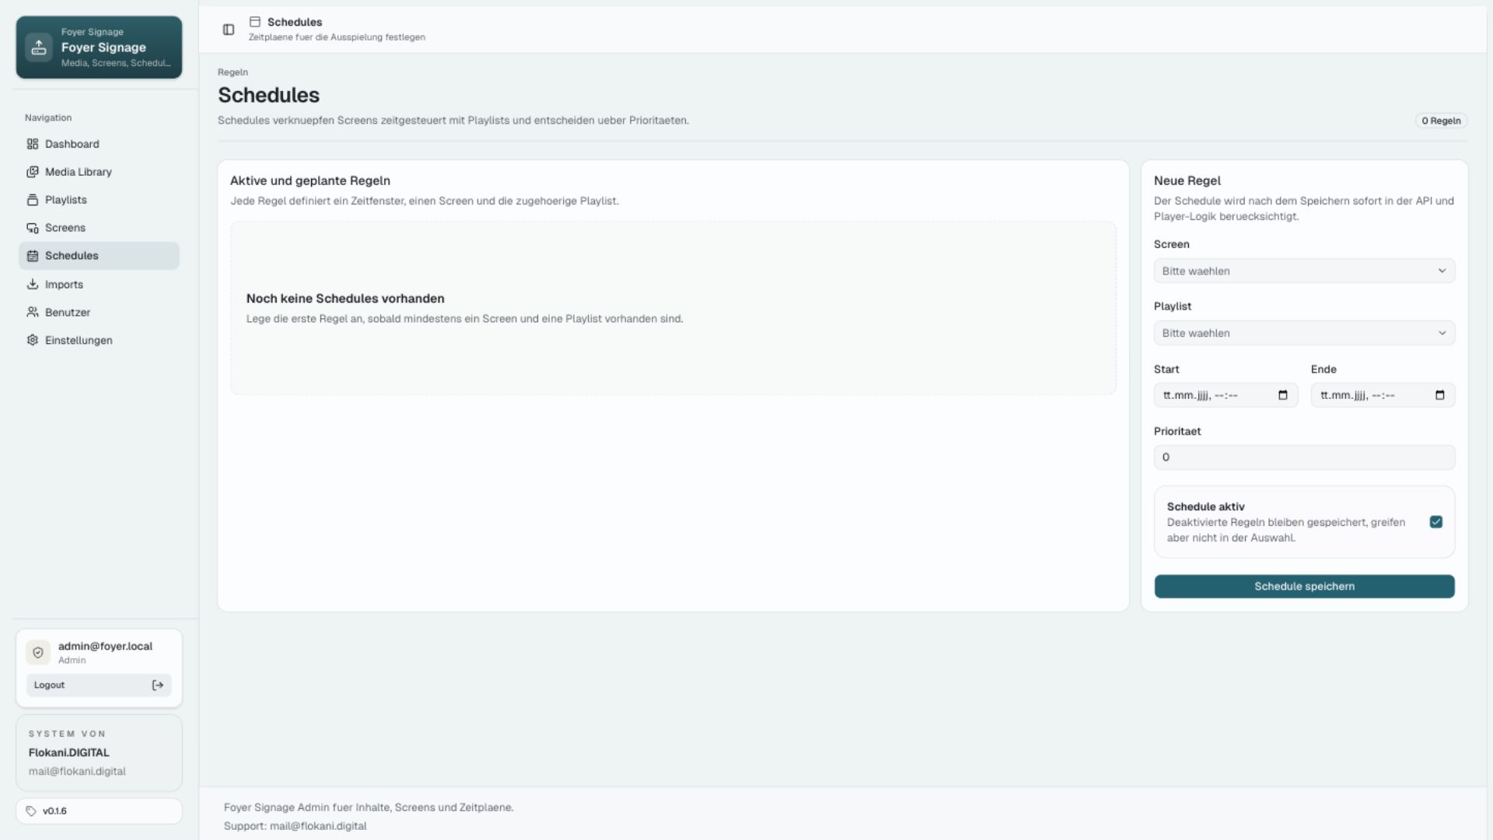Click the Playlists stack icon
The image size is (1493, 840).
[33, 200]
